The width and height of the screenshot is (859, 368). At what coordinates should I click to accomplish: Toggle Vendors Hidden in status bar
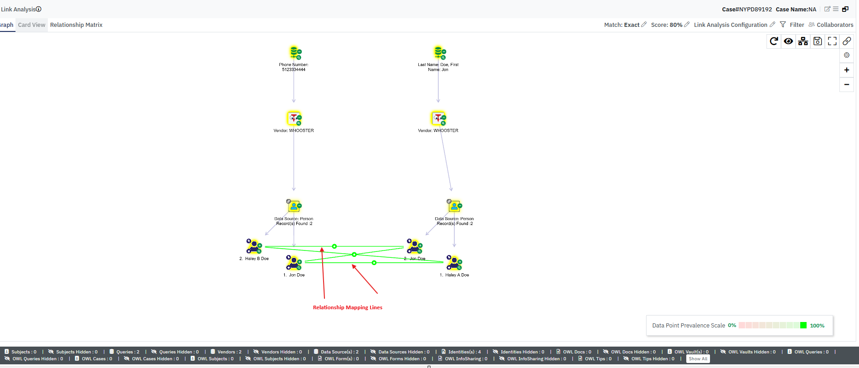click(278, 352)
